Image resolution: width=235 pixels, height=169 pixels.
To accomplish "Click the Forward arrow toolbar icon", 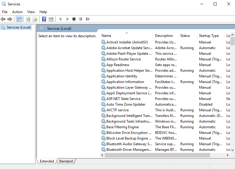I will (x=10, y=19).
